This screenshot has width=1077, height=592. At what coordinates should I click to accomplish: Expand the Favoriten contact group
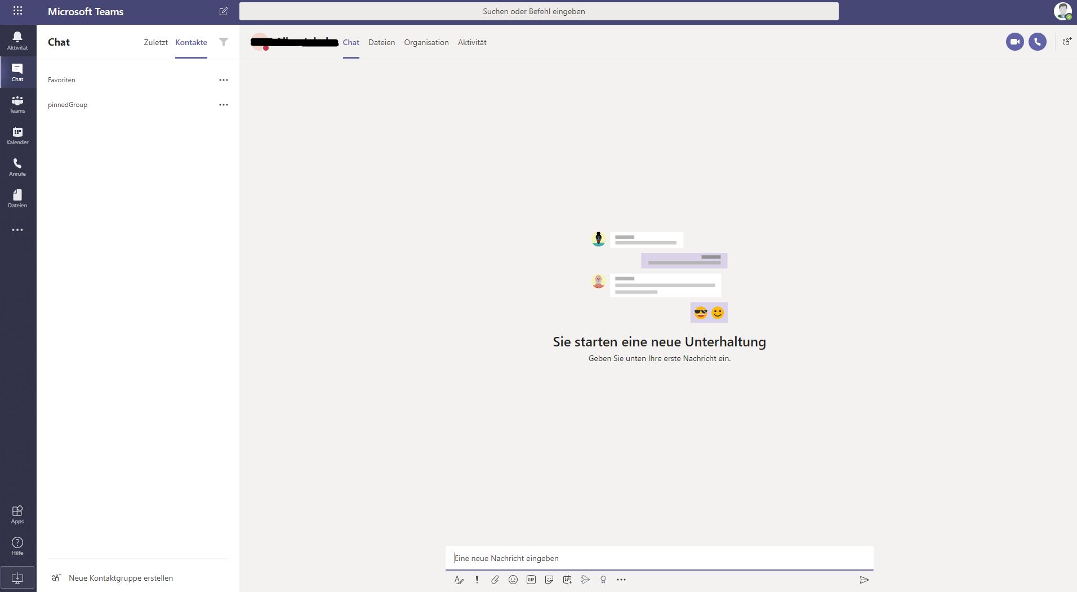[61, 80]
